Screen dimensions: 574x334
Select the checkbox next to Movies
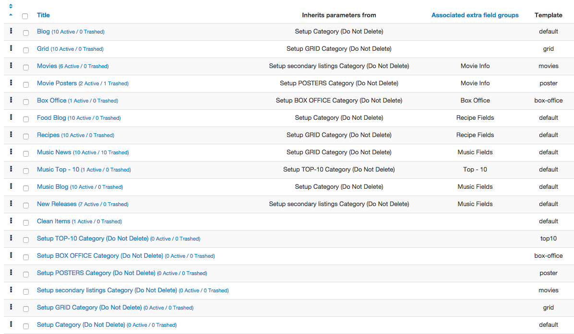(x=25, y=67)
